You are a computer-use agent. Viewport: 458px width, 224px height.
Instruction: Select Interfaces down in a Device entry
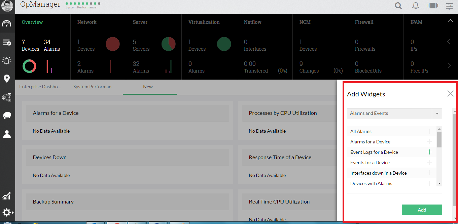[x=378, y=173]
